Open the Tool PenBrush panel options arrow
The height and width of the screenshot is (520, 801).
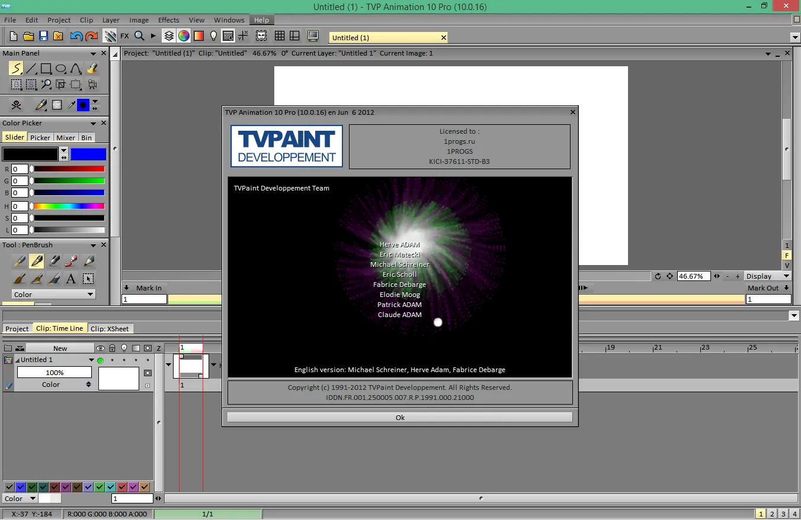pyautogui.click(x=93, y=245)
